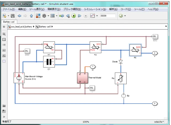Open dropdown arrow next to configuration gear

[x=48, y=16]
